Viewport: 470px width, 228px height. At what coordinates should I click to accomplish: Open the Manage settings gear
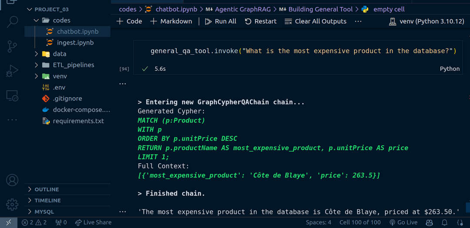coord(12,204)
